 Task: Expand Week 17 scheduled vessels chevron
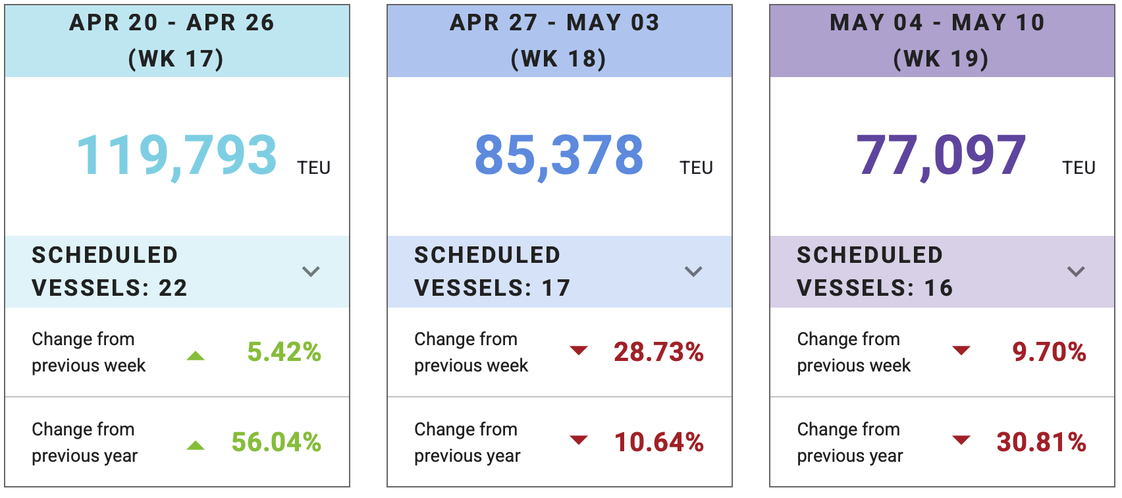(x=311, y=271)
